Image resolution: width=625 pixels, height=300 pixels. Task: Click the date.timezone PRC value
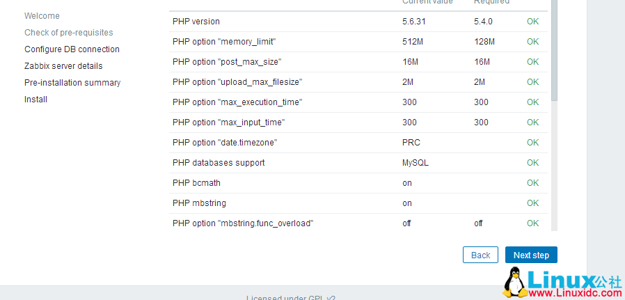(411, 143)
